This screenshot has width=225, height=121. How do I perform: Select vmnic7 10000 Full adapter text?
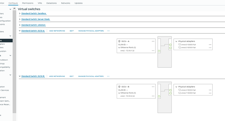tap(188, 93)
